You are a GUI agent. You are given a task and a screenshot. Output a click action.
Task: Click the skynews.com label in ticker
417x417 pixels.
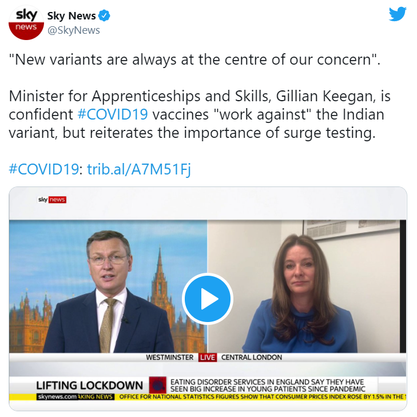click(x=57, y=397)
